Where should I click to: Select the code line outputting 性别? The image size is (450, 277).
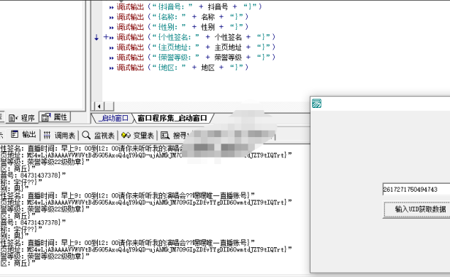coord(179,27)
